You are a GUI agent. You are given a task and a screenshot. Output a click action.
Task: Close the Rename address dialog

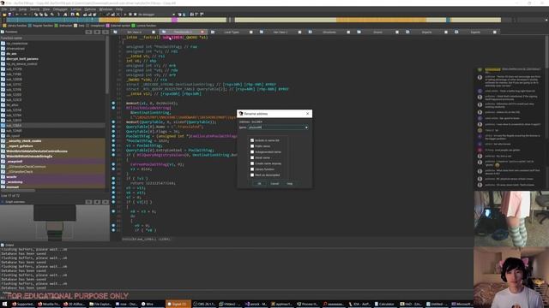308,114
